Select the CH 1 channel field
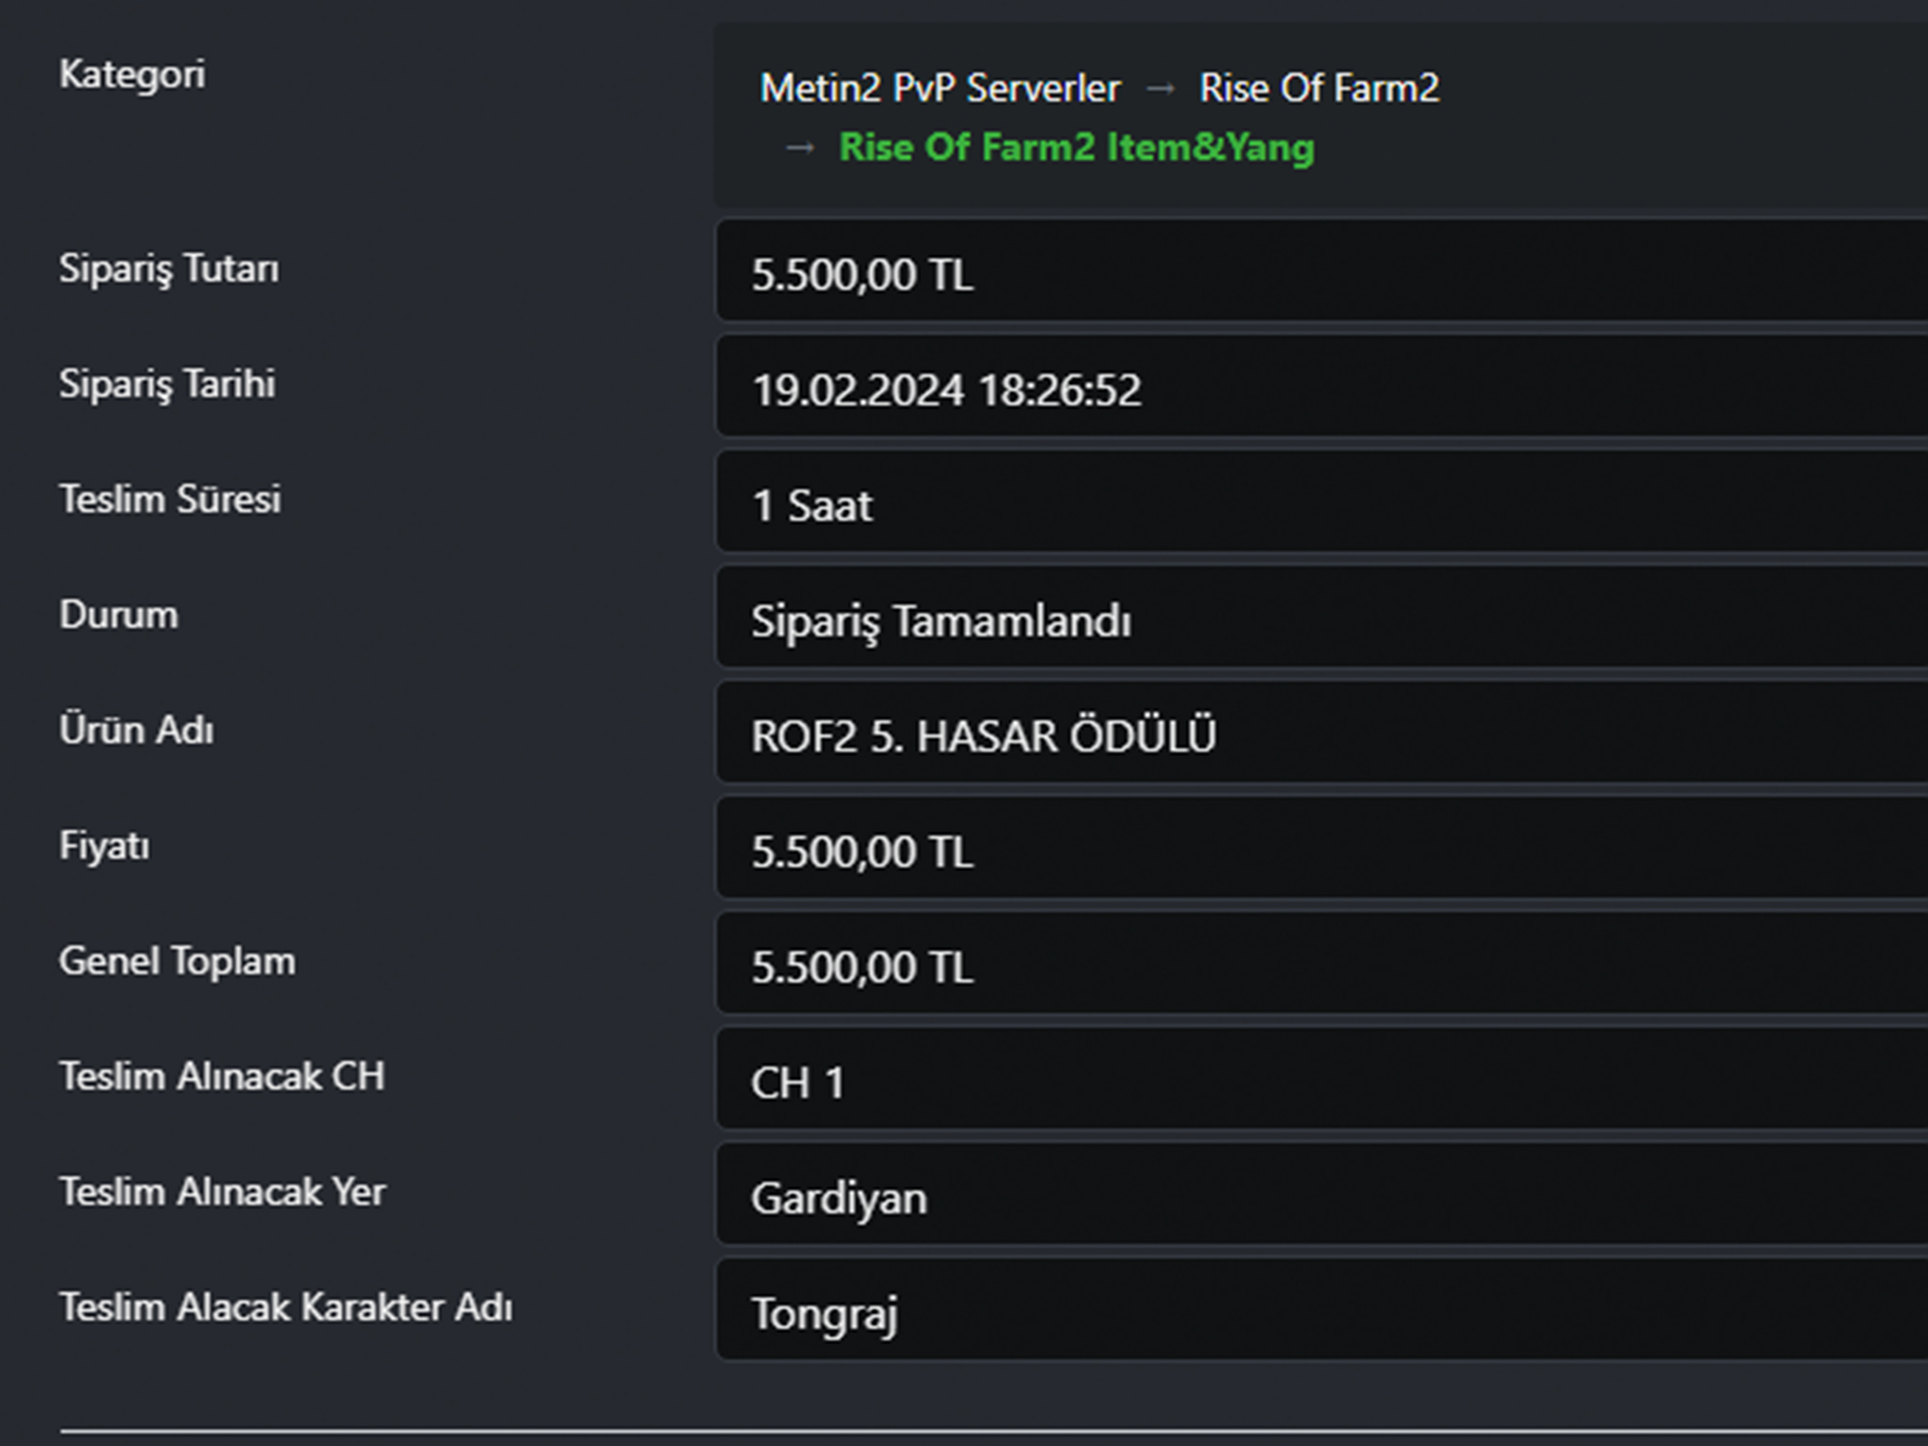This screenshot has height=1446, width=1928. click(x=1322, y=1079)
